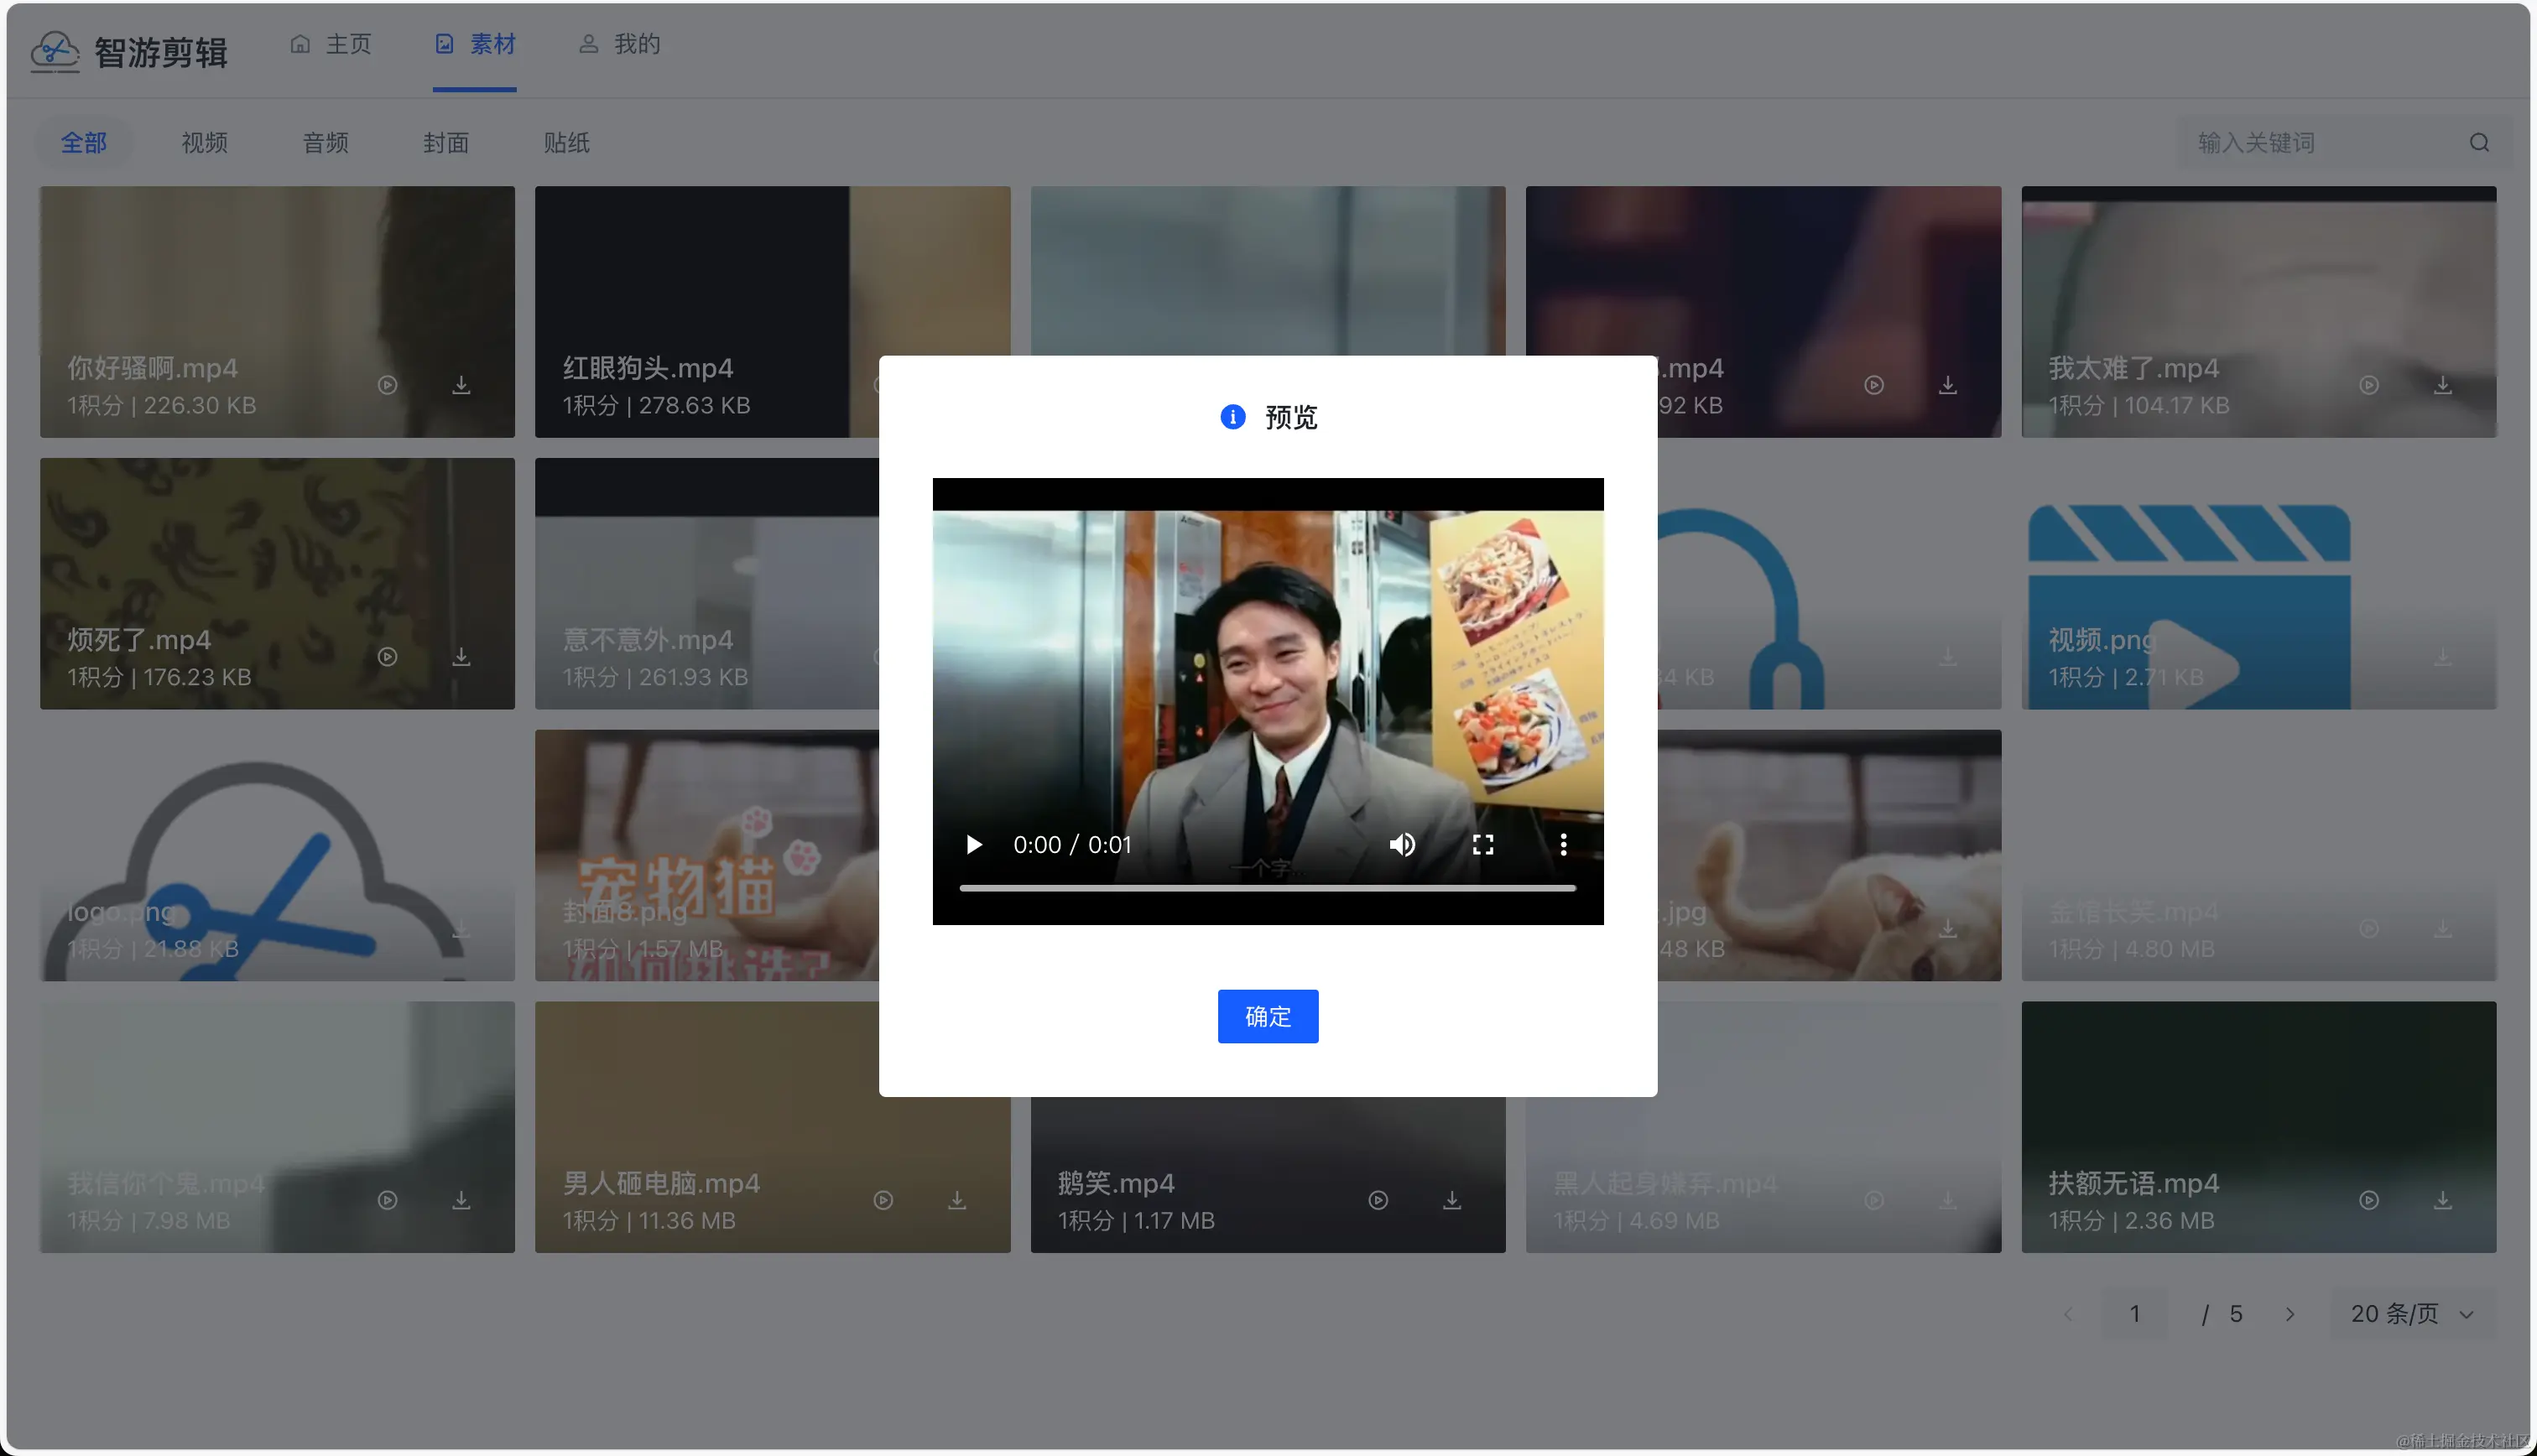Click the 确定 confirm button
The height and width of the screenshot is (1456, 2537).
1267,1016
